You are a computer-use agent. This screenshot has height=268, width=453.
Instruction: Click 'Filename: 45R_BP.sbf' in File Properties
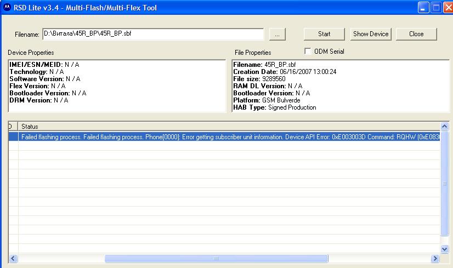pos(264,65)
